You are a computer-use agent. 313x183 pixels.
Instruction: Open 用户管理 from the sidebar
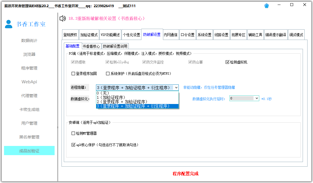click(x=29, y=123)
